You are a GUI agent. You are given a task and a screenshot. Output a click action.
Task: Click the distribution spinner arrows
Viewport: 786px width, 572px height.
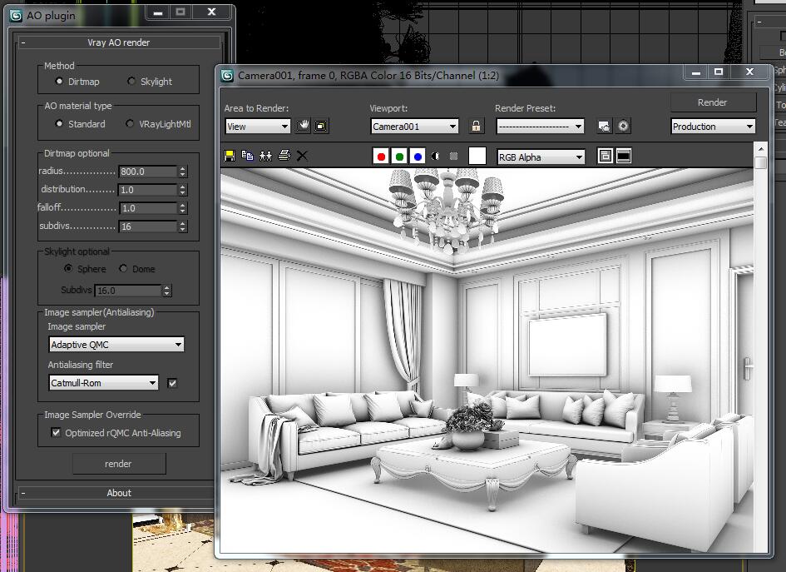[182, 190]
